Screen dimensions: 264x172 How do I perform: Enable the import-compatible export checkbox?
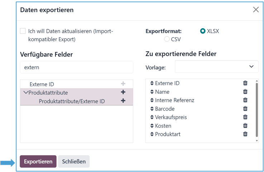[23, 31]
